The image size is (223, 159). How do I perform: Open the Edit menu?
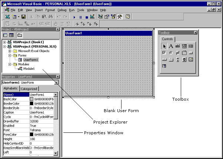click(x=20, y=10)
